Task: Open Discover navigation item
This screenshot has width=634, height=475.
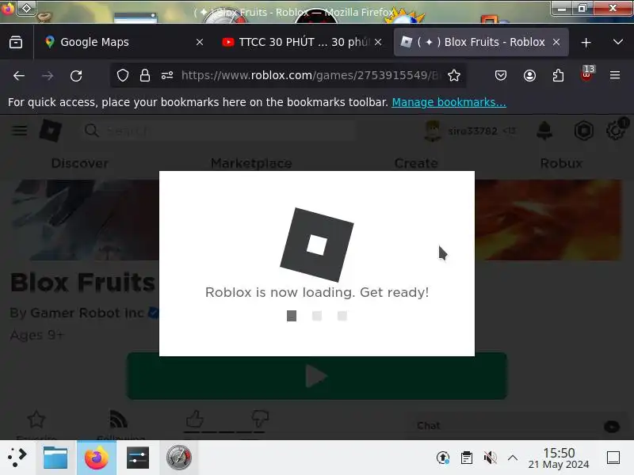Action: [80, 163]
